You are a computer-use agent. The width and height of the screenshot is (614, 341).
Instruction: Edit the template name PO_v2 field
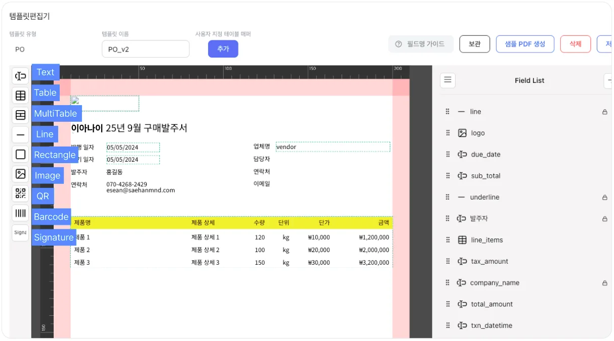tap(145, 49)
